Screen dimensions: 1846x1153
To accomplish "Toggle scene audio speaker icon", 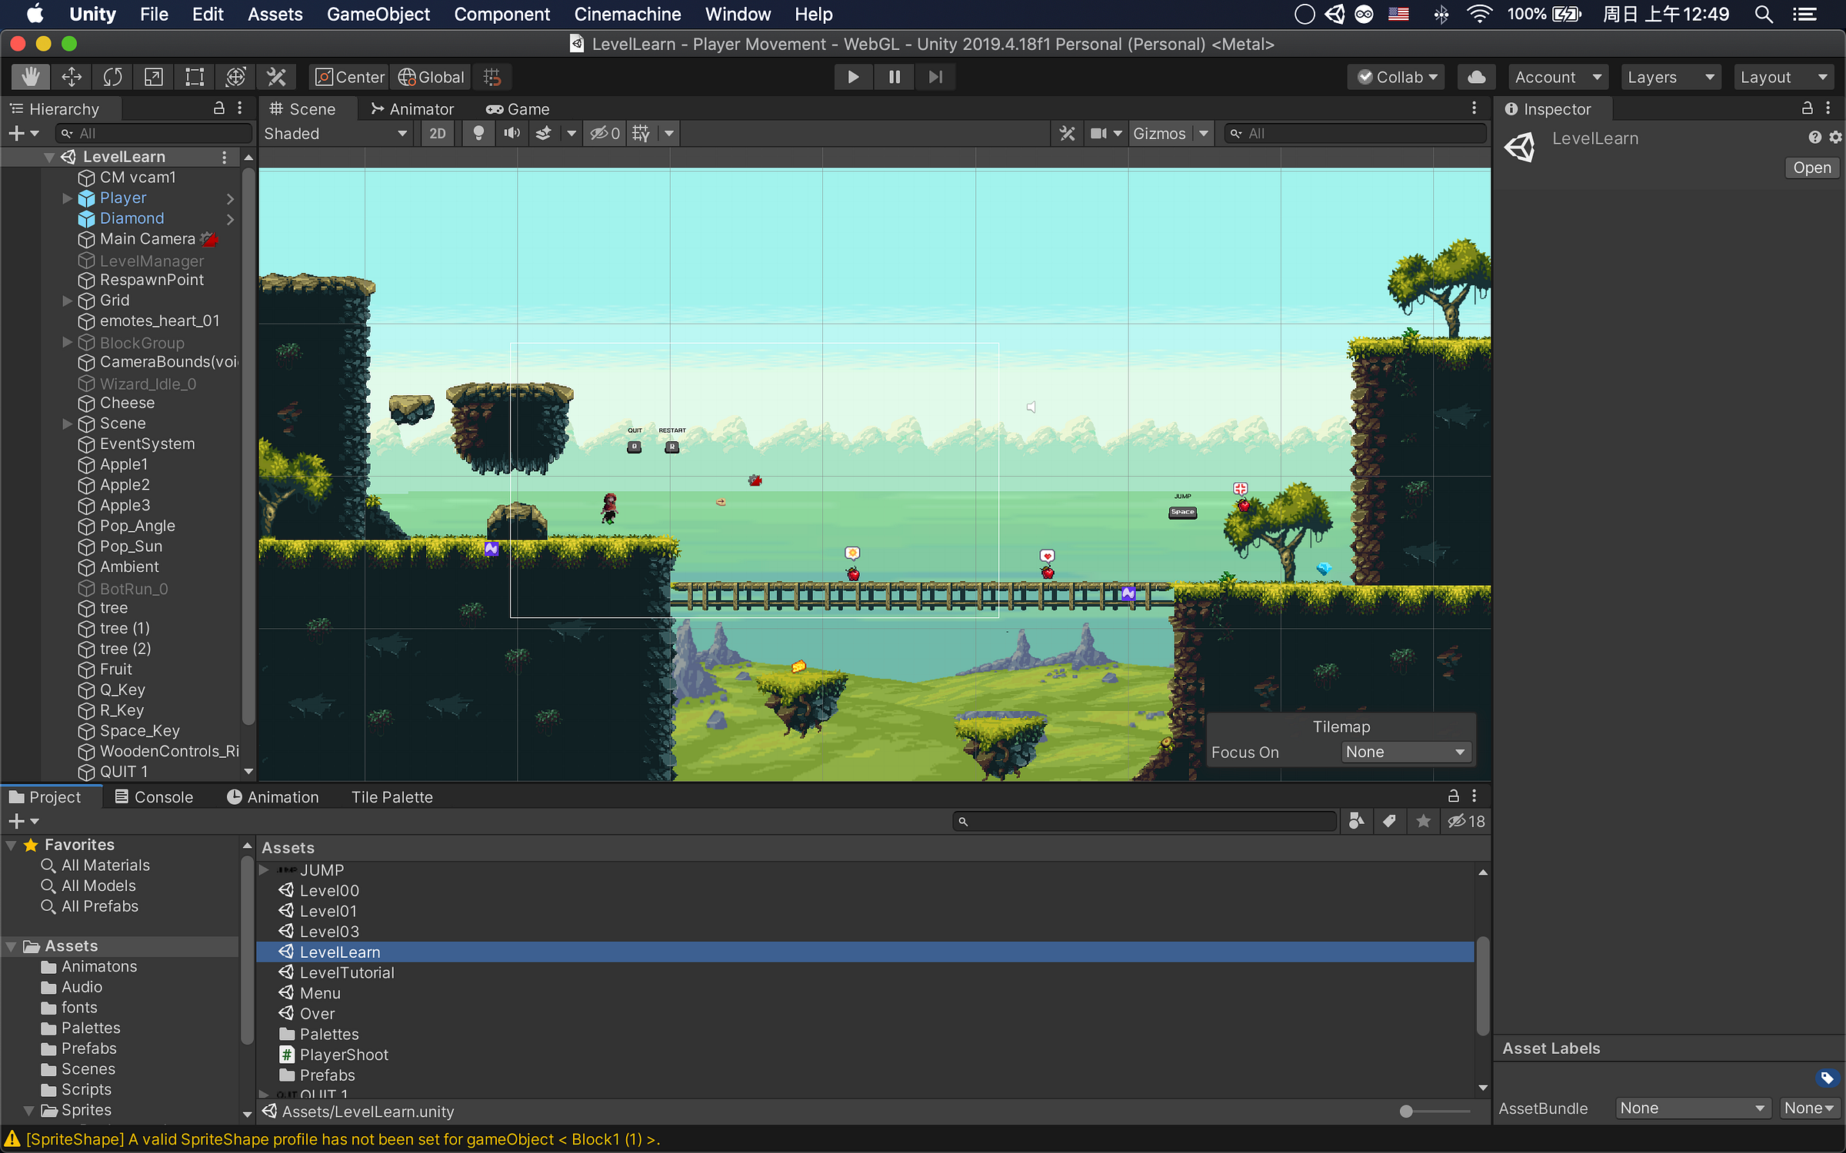I will (x=511, y=134).
